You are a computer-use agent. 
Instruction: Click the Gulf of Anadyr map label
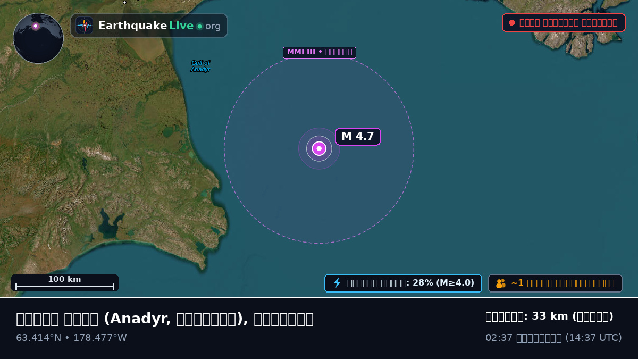pyautogui.click(x=200, y=66)
